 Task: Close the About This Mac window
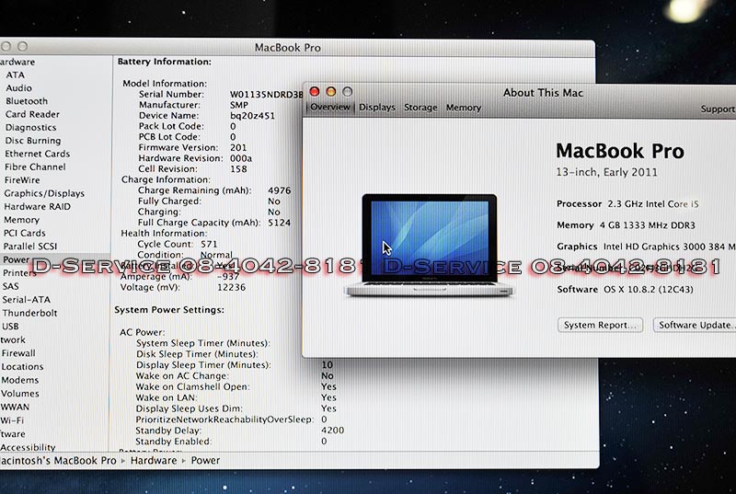[x=315, y=91]
